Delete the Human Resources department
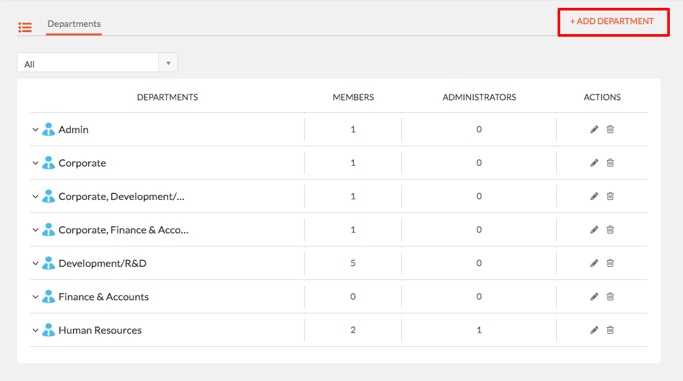683x381 pixels. (x=610, y=330)
